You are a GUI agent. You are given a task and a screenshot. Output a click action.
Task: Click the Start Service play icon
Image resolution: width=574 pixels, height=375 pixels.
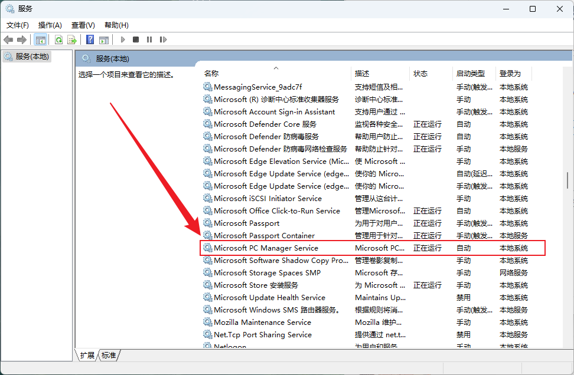pos(123,40)
